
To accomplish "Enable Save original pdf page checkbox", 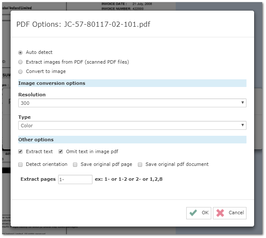I will tap(75, 165).
